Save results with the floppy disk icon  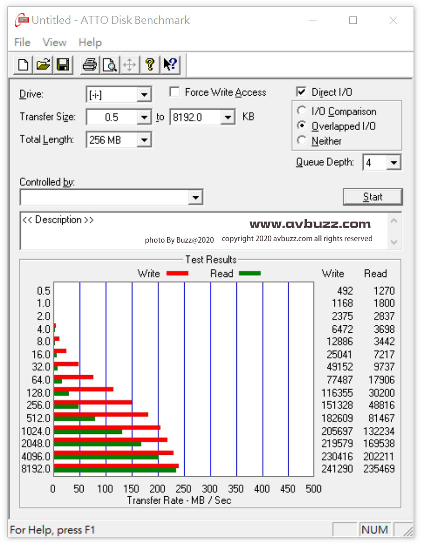[63, 65]
